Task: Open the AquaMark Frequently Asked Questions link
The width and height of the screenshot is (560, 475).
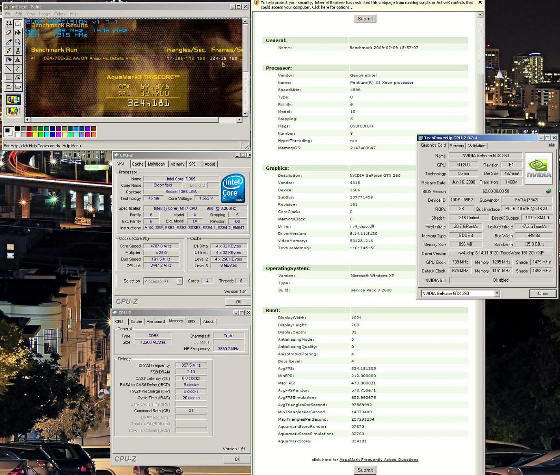Action: coord(379,460)
